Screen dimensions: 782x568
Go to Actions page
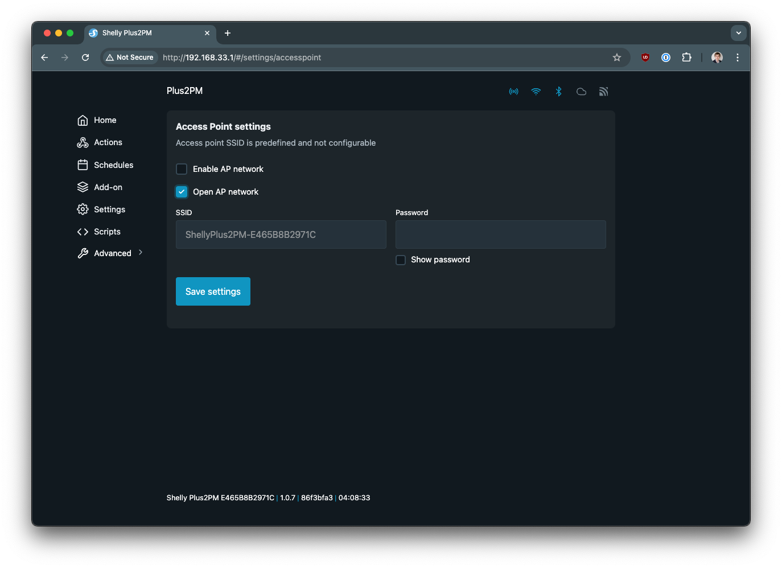pos(108,142)
